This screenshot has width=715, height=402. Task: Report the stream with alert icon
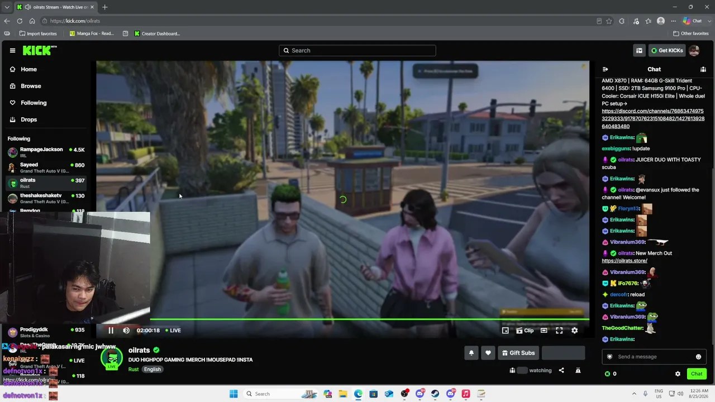click(x=578, y=370)
